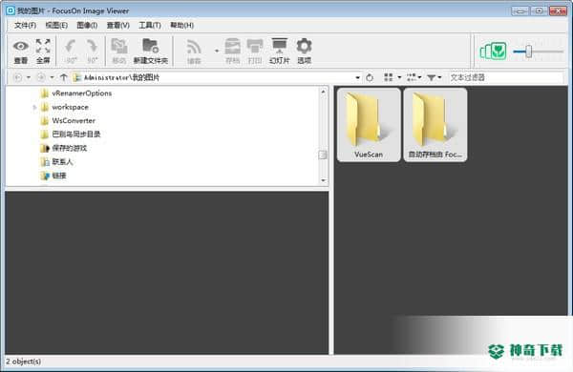The image size is (573, 372).
Task: Open the sort order dropdown arrow
Action: (419, 77)
